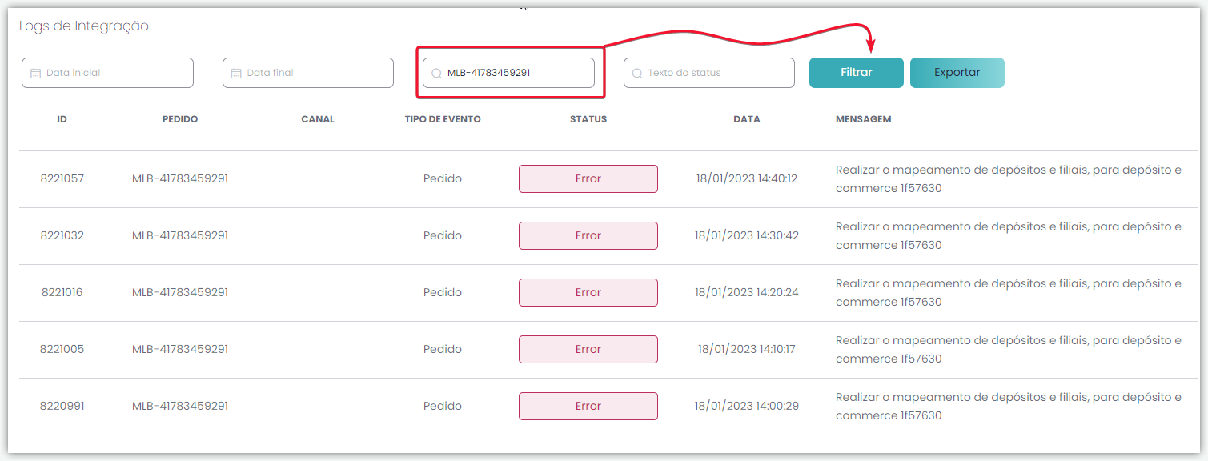Click the Error status badge for log 8221005

pyautogui.click(x=588, y=349)
